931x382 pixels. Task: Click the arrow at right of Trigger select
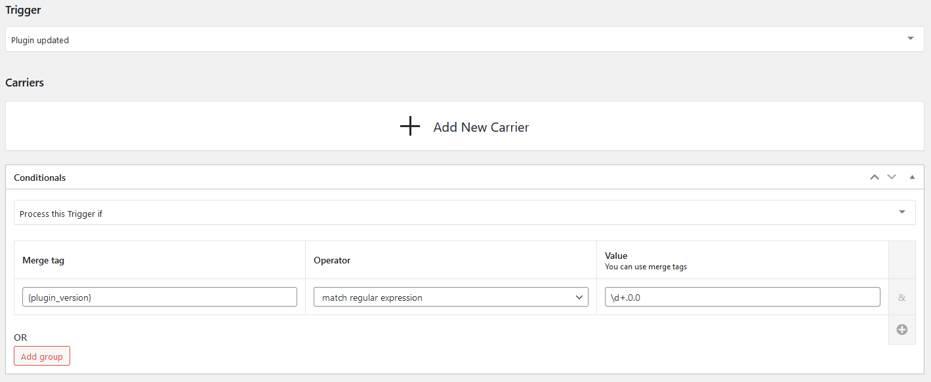click(x=911, y=39)
